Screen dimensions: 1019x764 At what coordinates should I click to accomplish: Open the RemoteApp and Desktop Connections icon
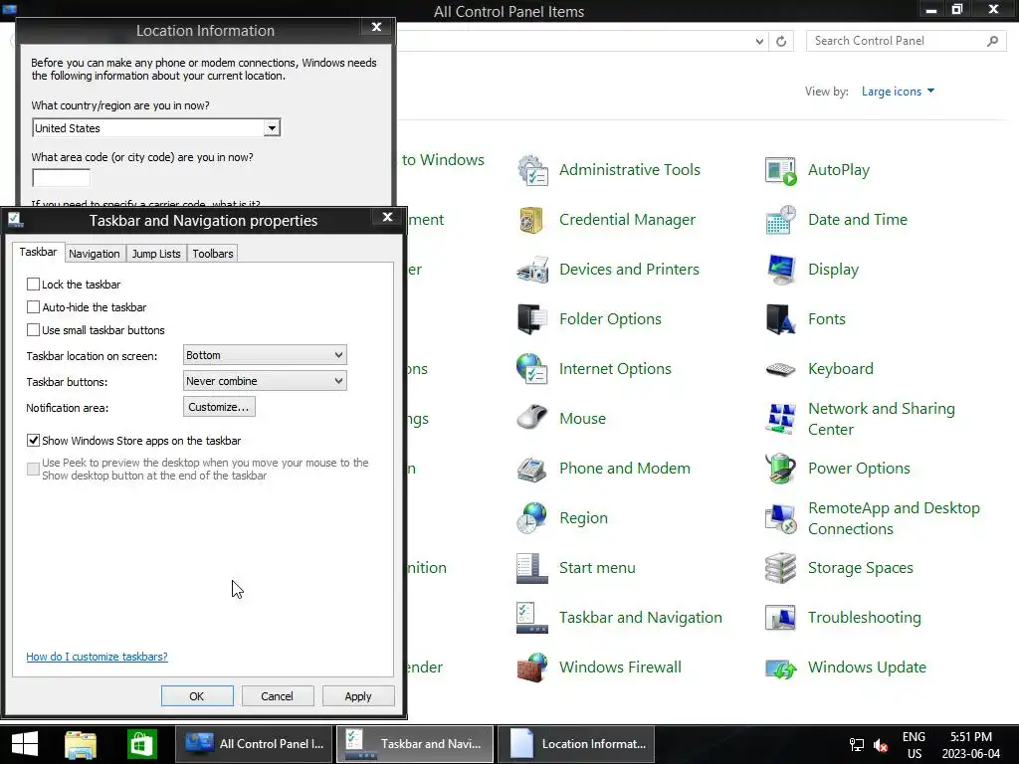(780, 518)
